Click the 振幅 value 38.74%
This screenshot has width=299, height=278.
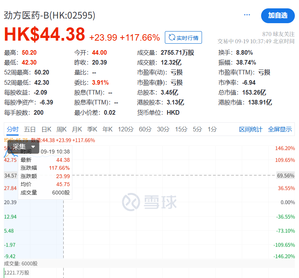pyautogui.click(x=246, y=63)
